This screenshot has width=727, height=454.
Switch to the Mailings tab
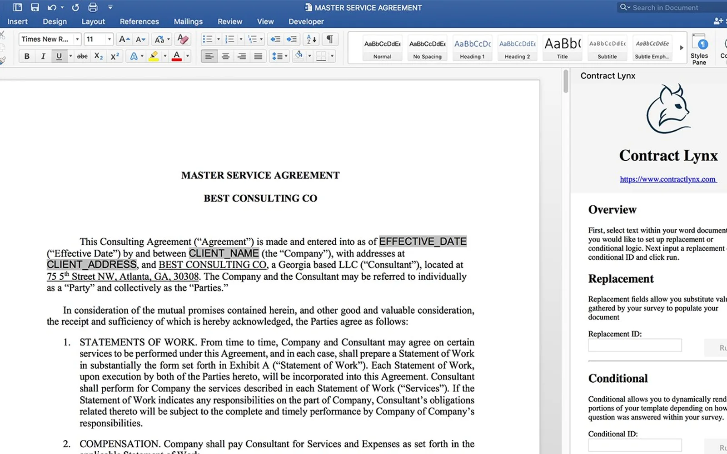(188, 21)
